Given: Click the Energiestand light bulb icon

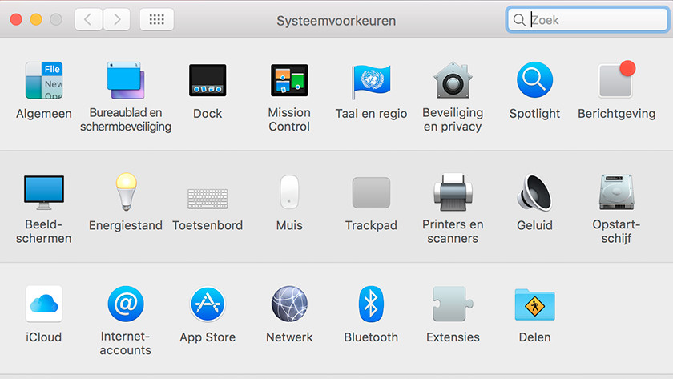Looking at the screenshot, I should pyautogui.click(x=126, y=193).
